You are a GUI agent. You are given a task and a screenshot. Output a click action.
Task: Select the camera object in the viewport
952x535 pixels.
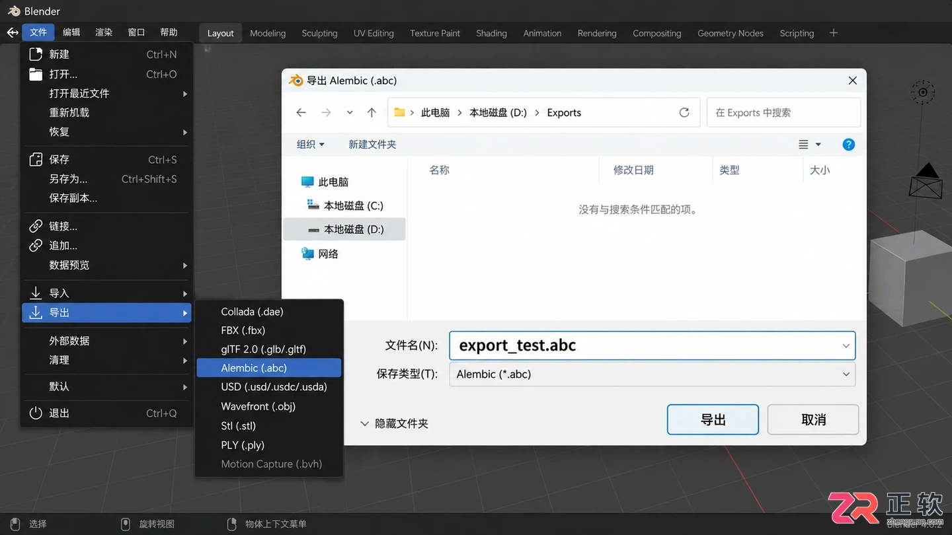coord(927,180)
